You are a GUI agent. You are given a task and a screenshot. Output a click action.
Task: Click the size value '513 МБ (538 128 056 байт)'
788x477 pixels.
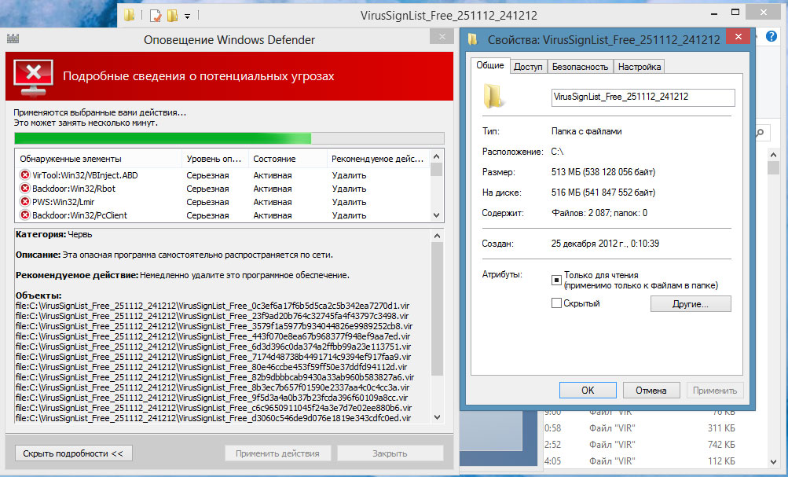click(x=603, y=172)
